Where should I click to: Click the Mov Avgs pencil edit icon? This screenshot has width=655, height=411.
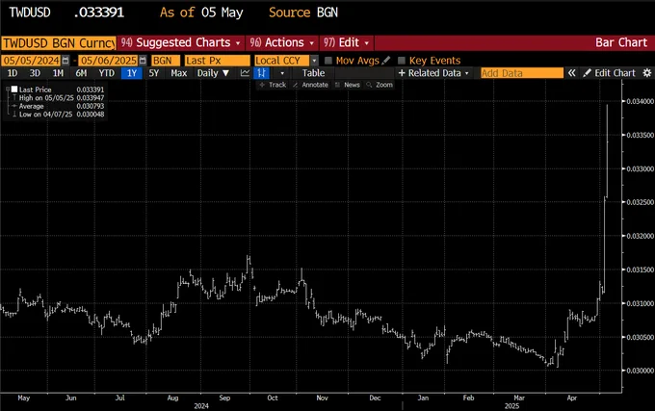click(386, 61)
